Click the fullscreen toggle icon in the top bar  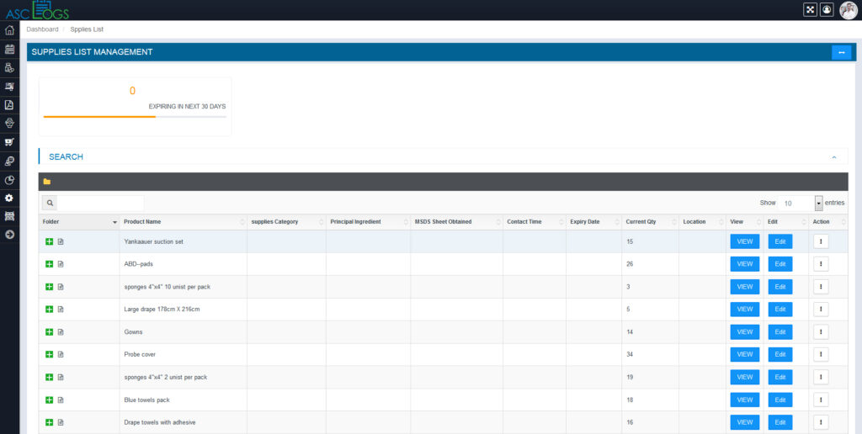(810, 9)
